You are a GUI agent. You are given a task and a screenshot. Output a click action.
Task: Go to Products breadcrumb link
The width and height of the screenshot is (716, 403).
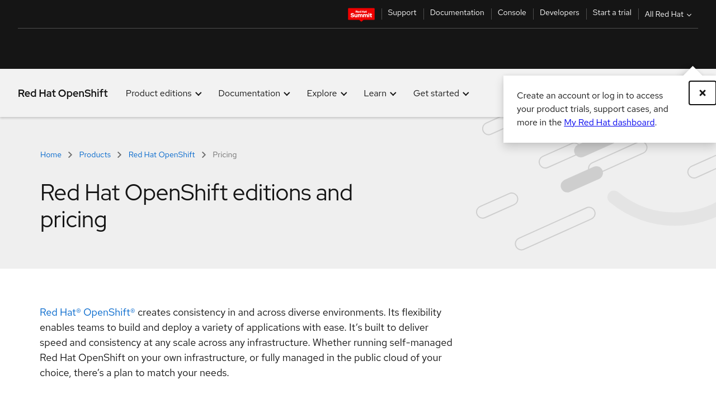tap(95, 155)
